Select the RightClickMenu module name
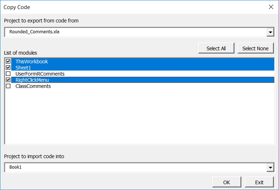The width and height of the screenshot is (279, 190). (32, 80)
